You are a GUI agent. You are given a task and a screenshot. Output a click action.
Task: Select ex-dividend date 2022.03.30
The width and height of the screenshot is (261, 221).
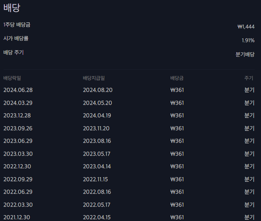(18, 205)
